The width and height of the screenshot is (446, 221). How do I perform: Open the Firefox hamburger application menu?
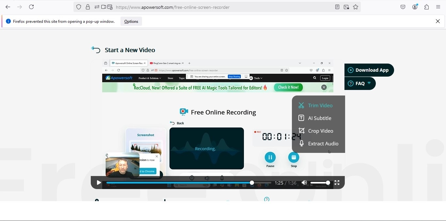click(438, 7)
